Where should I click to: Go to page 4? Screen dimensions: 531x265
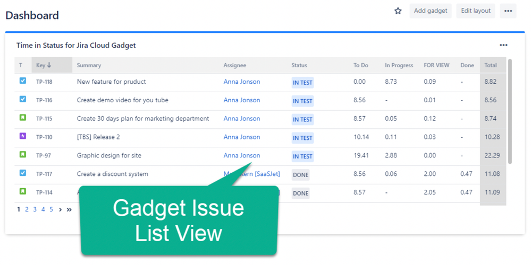43,210
